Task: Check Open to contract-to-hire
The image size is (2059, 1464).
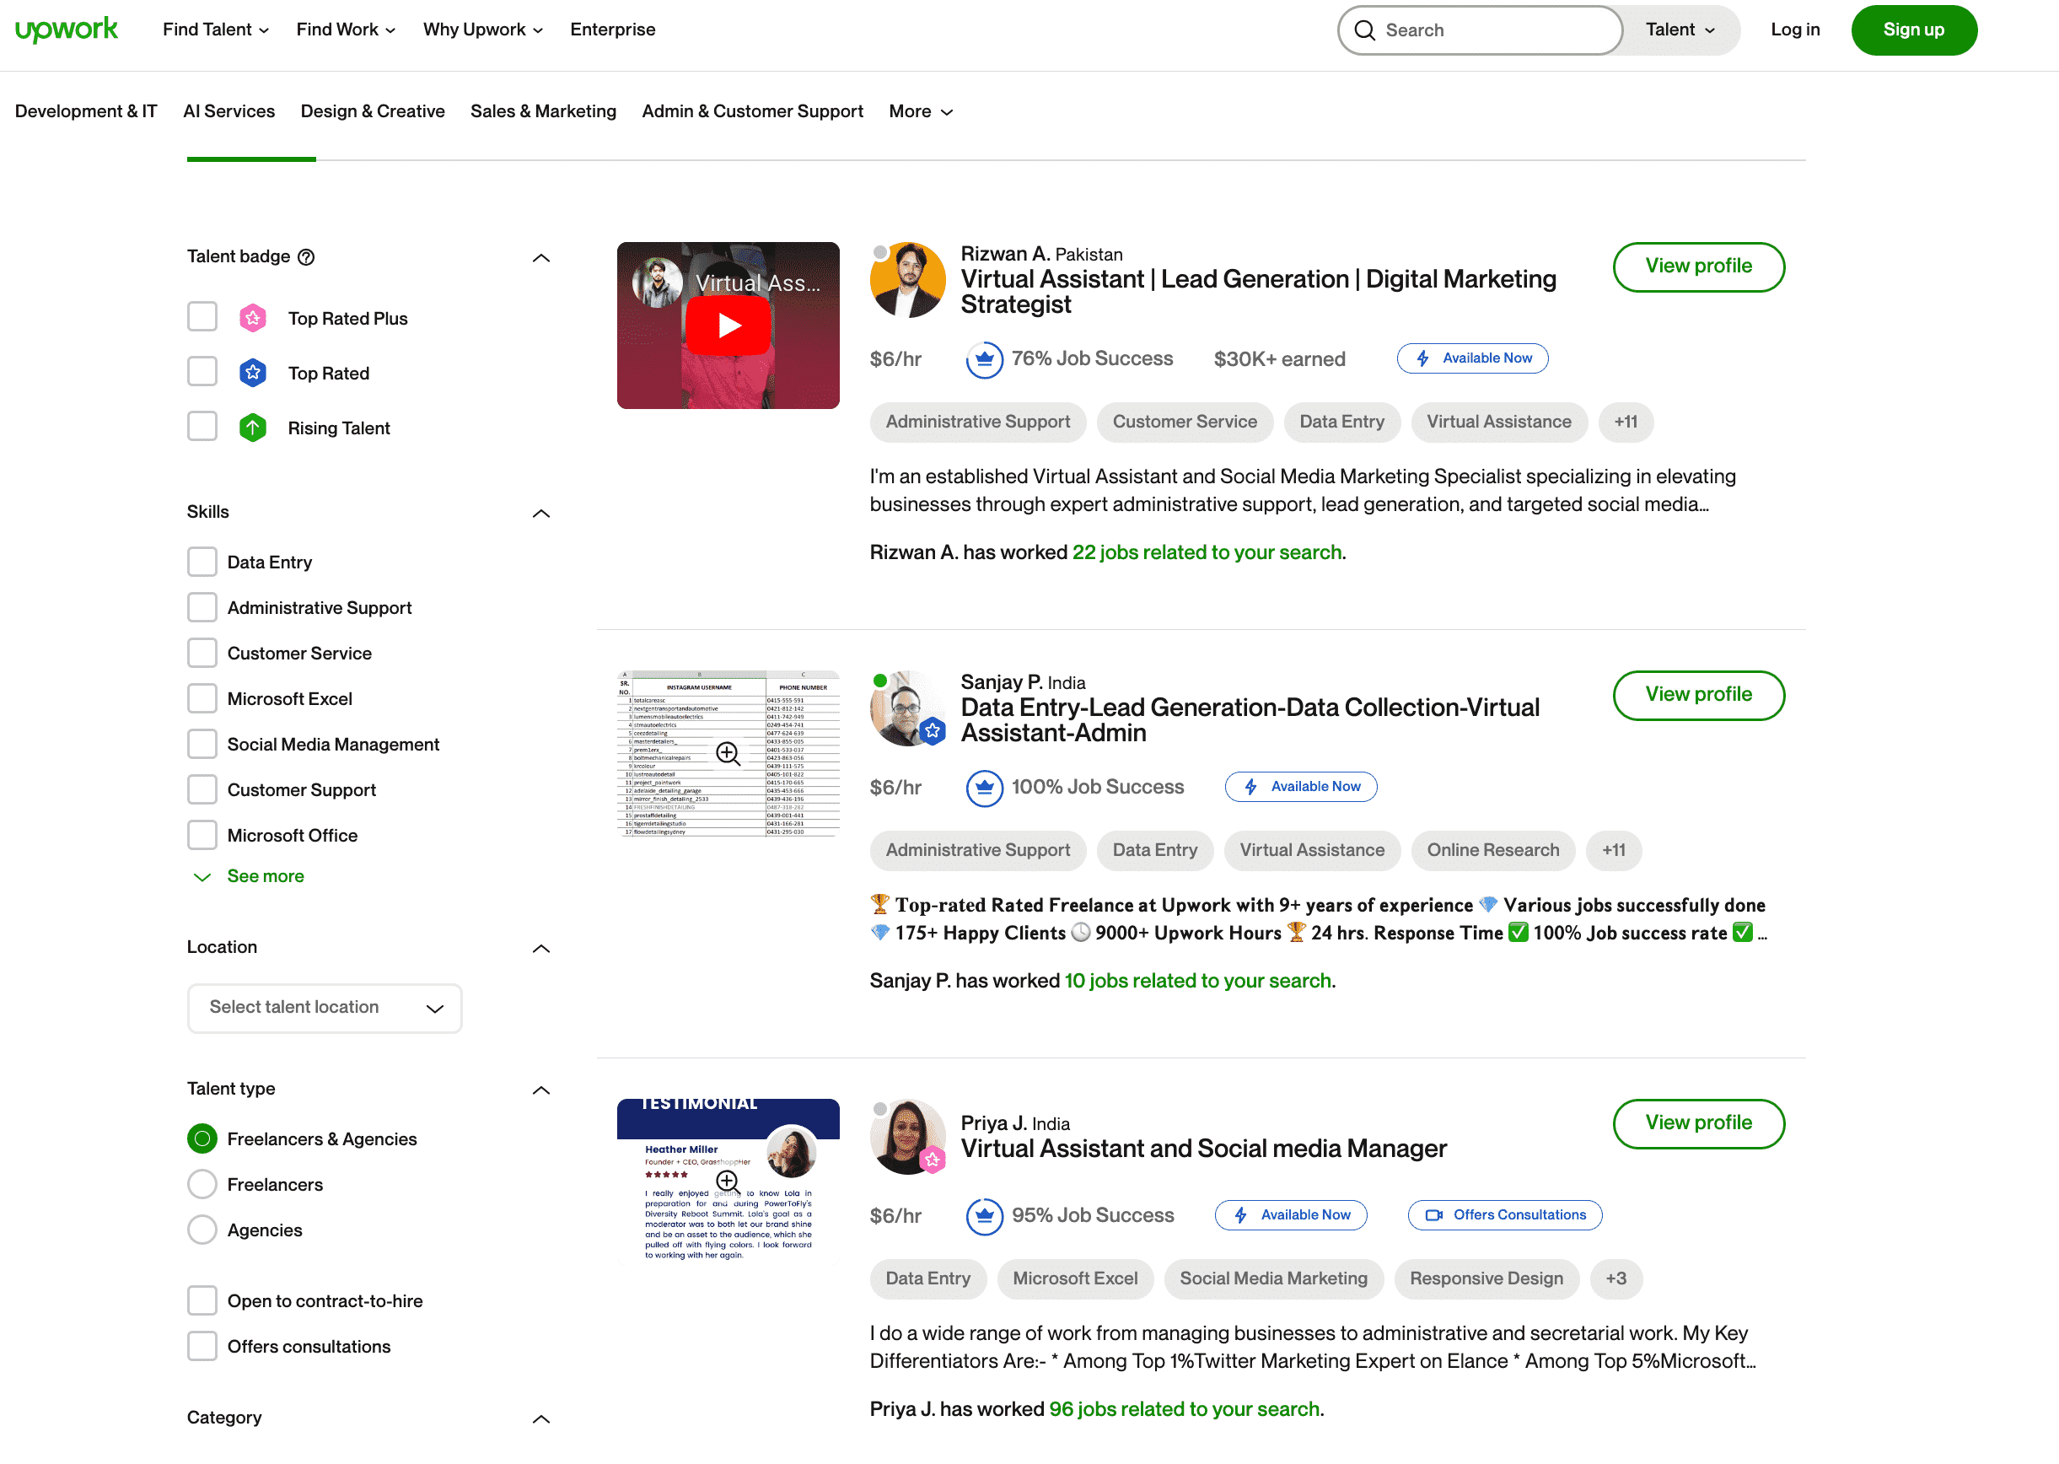Action: 202,1301
